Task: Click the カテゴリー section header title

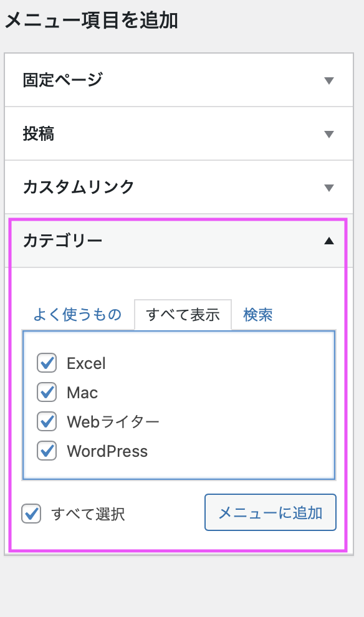Action: (62, 241)
